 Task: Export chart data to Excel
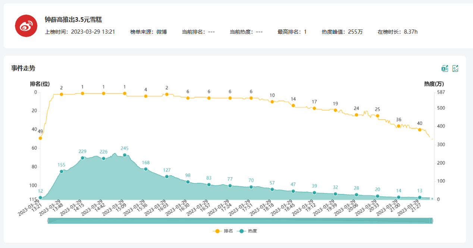pyautogui.click(x=445, y=68)
